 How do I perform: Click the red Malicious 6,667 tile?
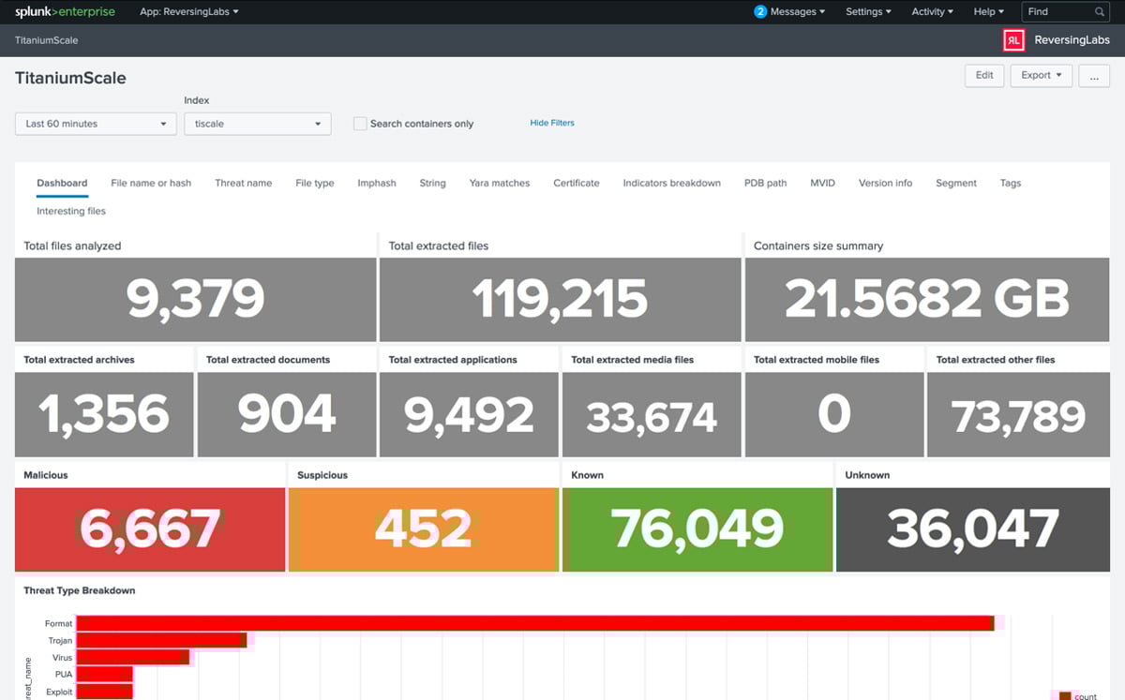(x=150, y=529)
